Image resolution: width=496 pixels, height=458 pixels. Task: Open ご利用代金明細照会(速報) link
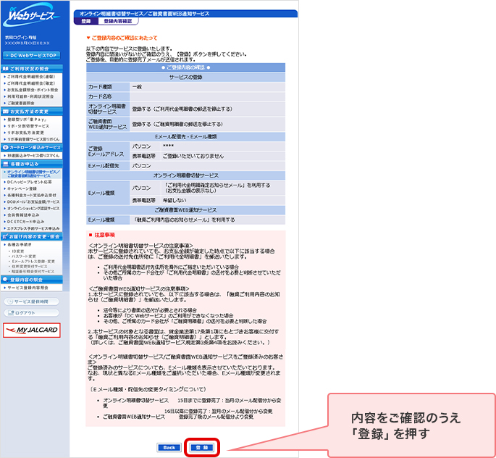pos(31,77)
